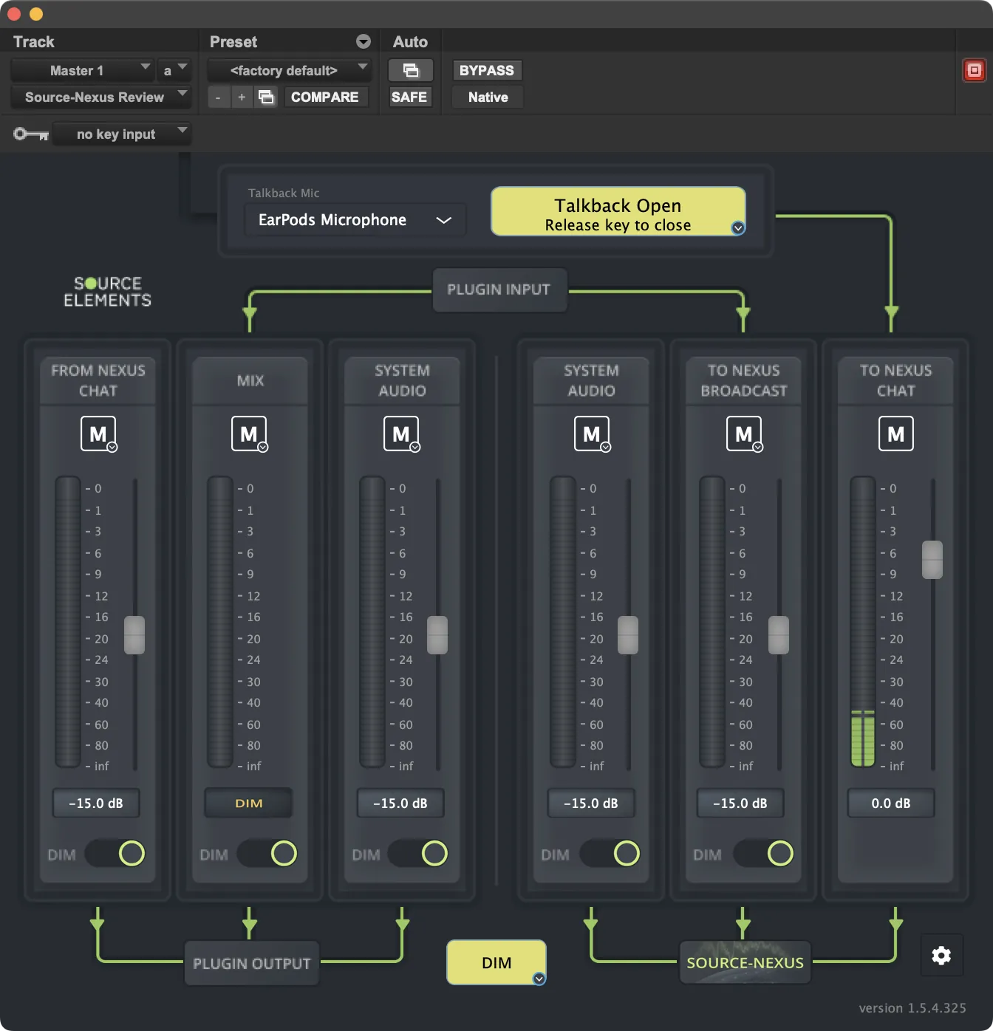Click the PLUGIN OUTPUT block
Image resolution: width=993 pixels, height=1031 pixels.
(x=252, y=963)
